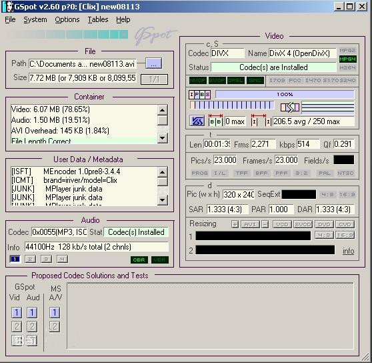Image resolution: width=372 pixels, height=363 pixels.
Task: Click the I/L interlace indicator
Action: (220, 173)
